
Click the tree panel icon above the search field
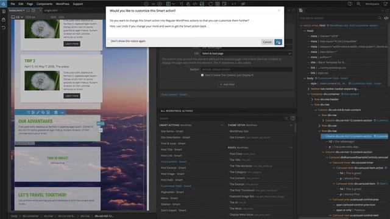coord(301,10)
